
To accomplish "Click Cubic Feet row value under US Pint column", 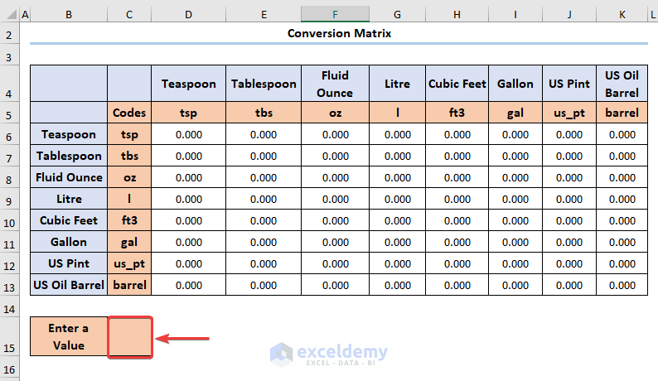I will tap(569, 220).
